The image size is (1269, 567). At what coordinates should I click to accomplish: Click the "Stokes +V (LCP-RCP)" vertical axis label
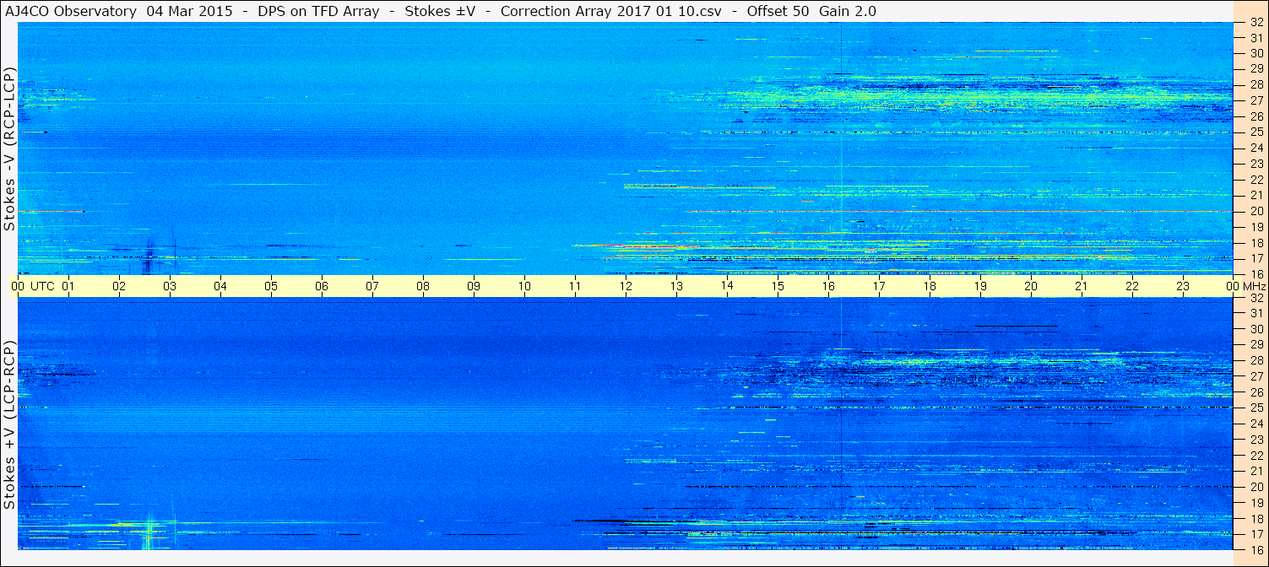coord(9,424)
